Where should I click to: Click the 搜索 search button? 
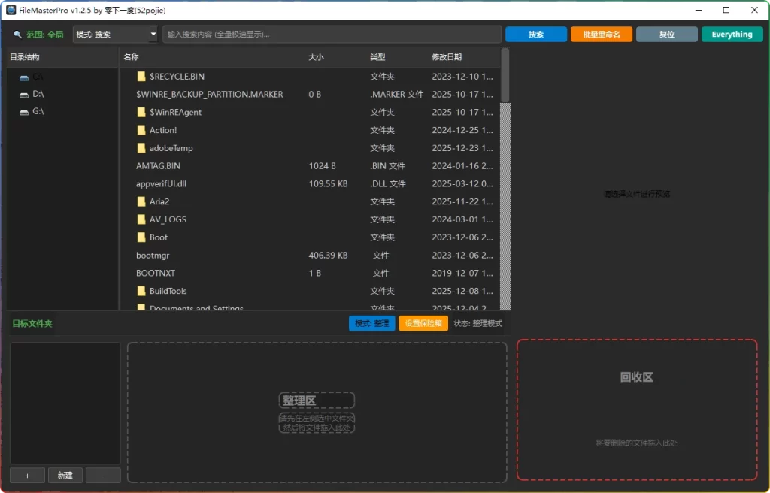click(x=535, y=34)
